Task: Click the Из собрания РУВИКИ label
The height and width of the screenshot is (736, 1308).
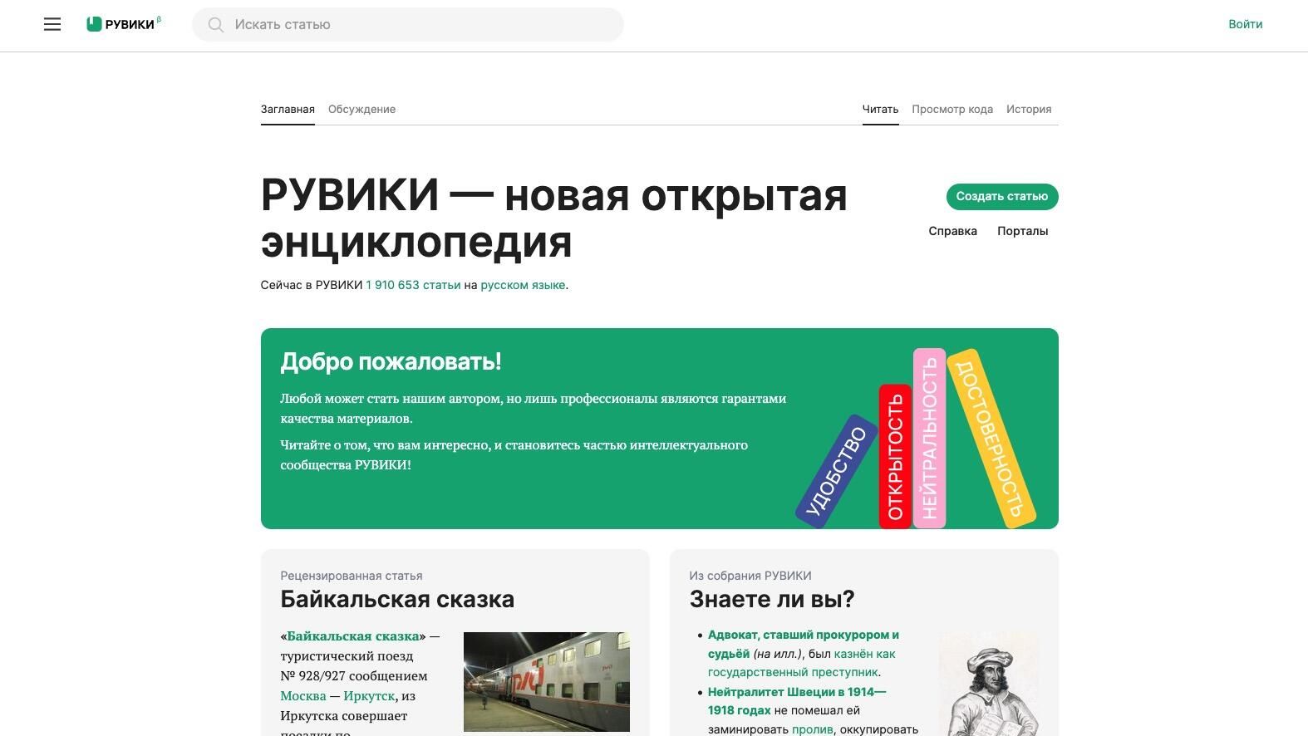Action: 750,576
